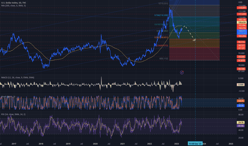Screen dimensions: 248x146
Task: Click the 90.000 price scale label
Action: [242, 65]
